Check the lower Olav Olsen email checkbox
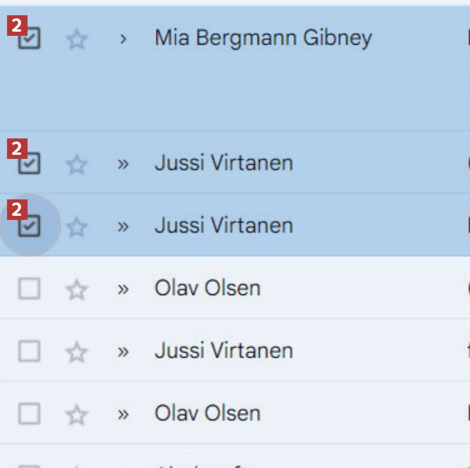Screen dimensions: 470x468 29,415
